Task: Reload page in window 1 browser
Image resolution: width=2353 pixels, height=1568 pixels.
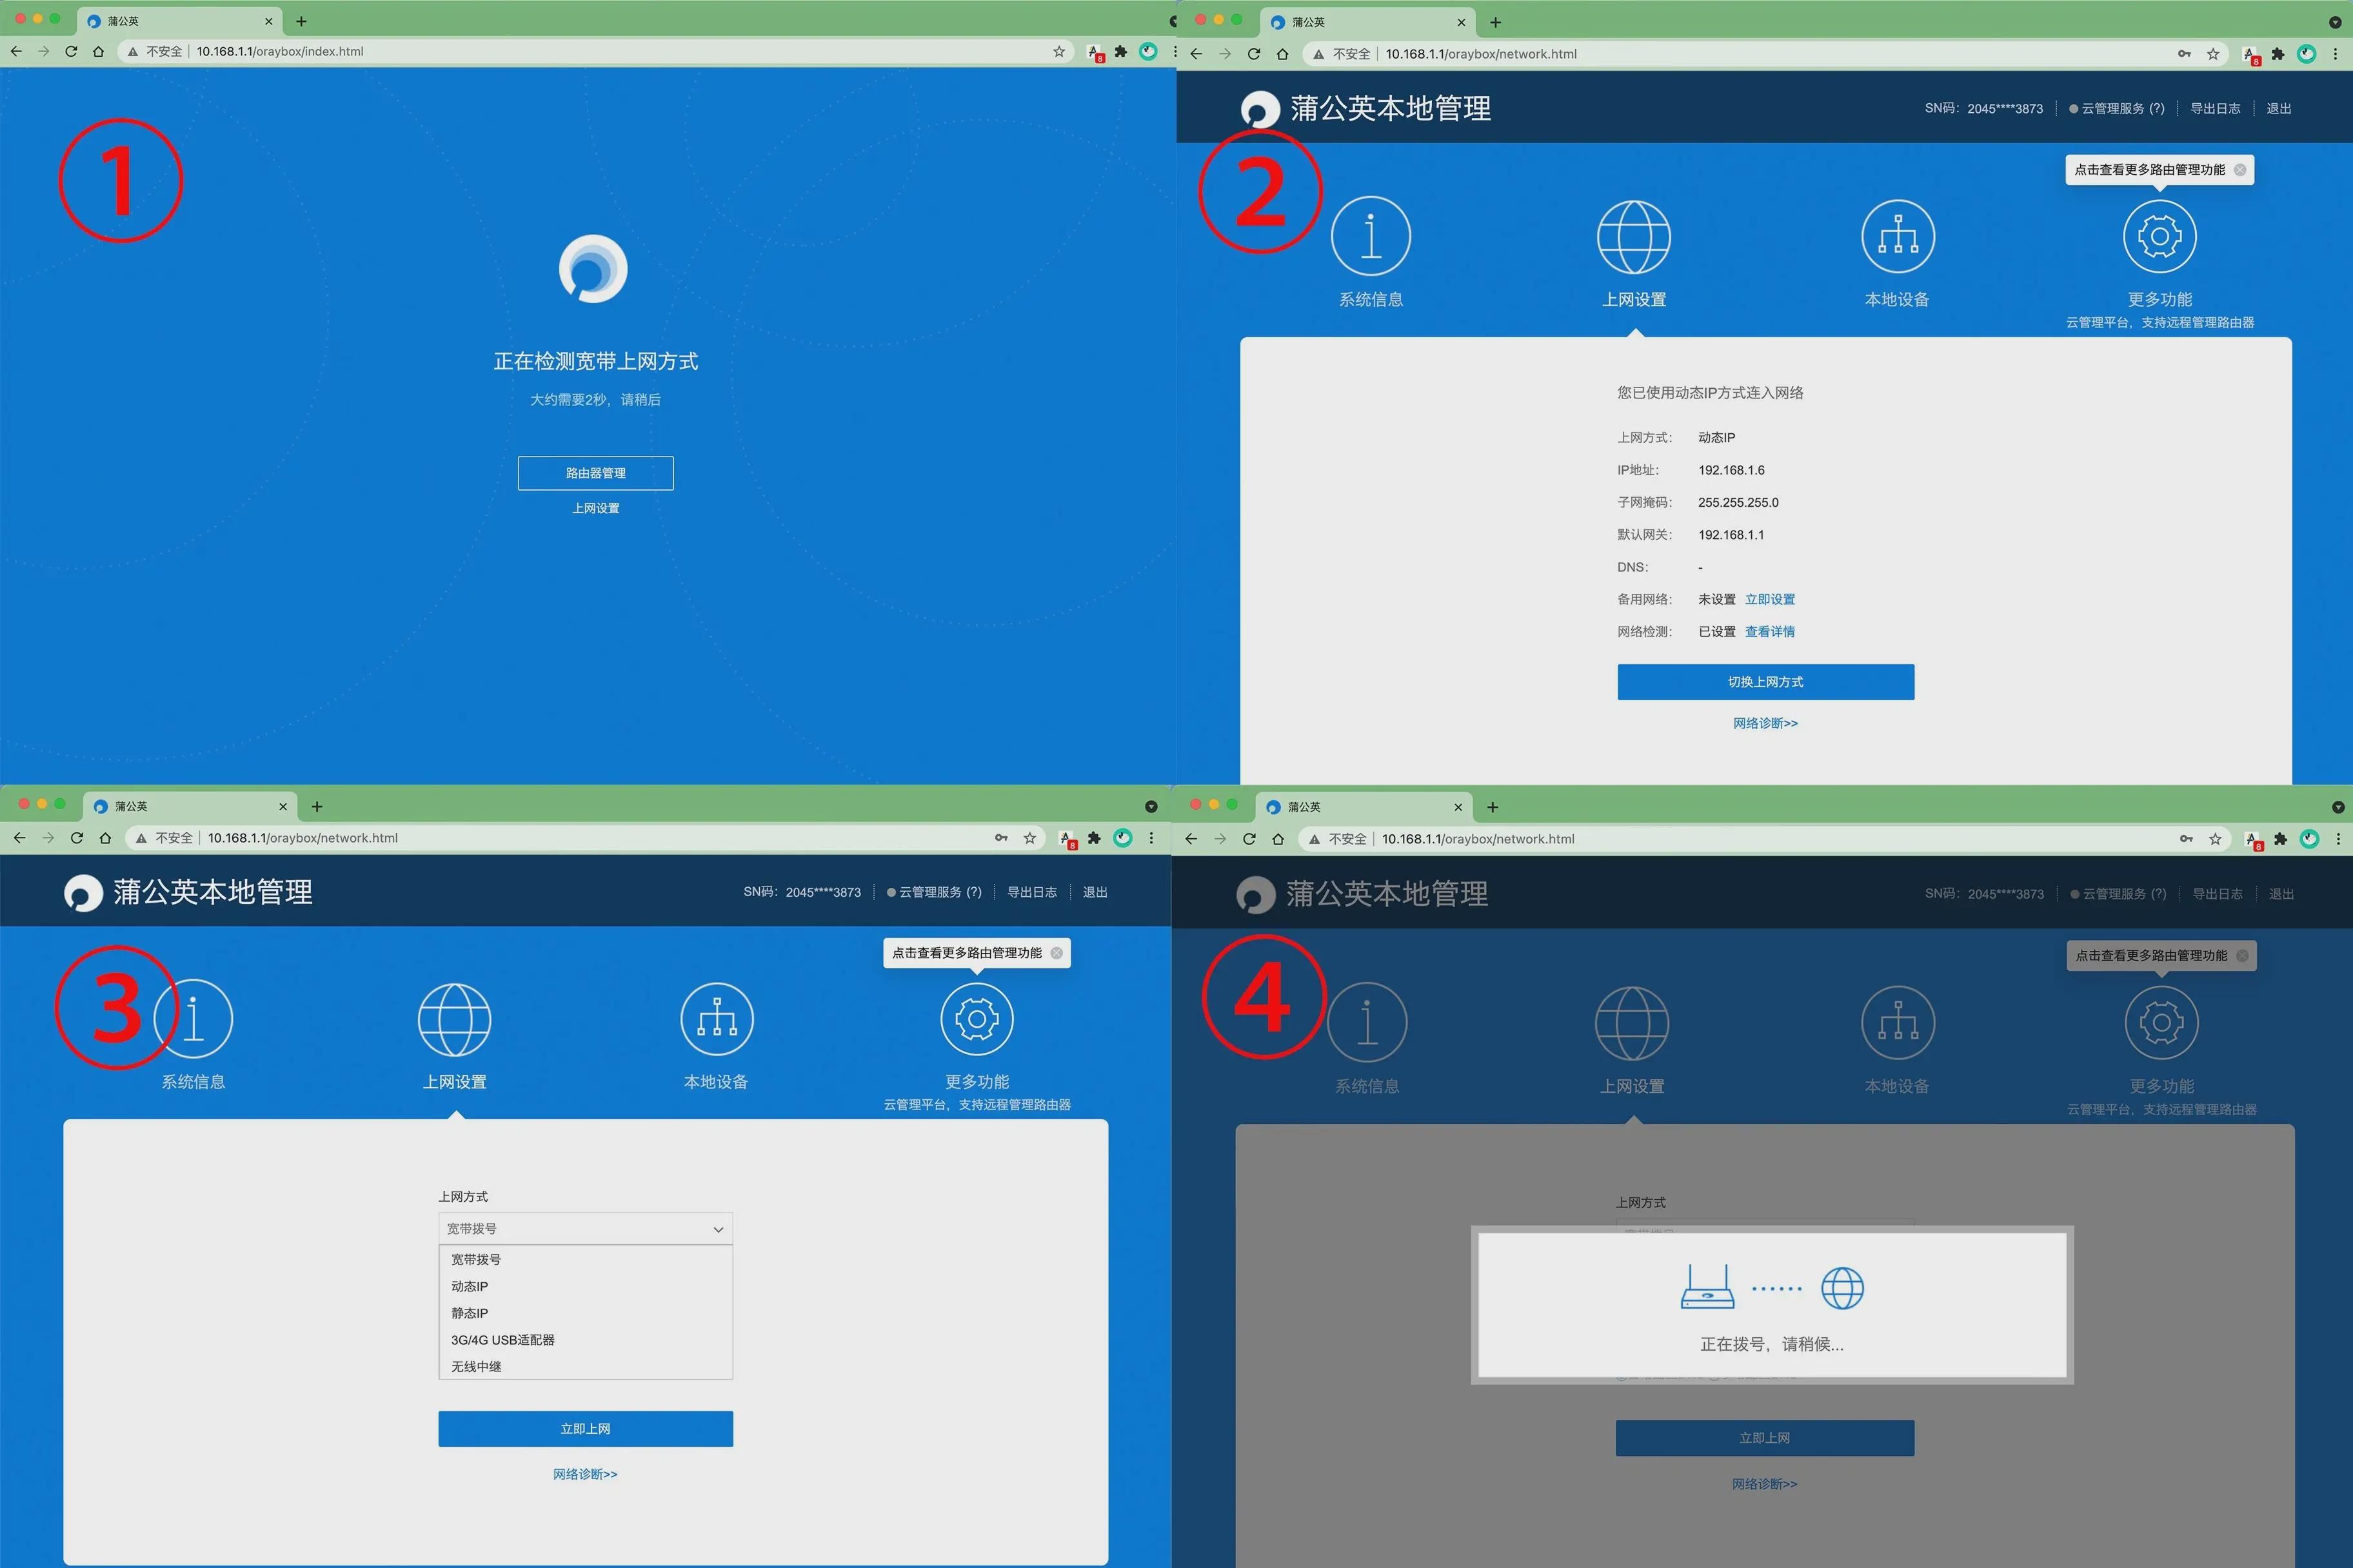Action: pyautogui.click(x=71, y=51)
